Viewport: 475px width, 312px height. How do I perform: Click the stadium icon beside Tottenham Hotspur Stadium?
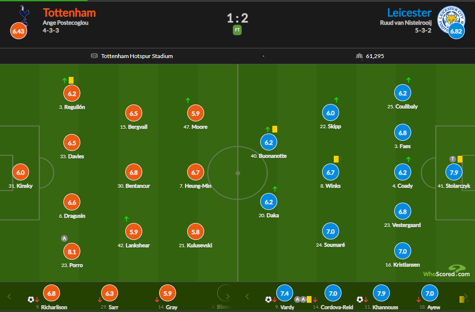pyautogui.click(x=94, y=56)
